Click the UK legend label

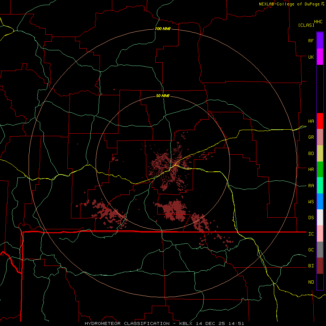click(311, 57)
